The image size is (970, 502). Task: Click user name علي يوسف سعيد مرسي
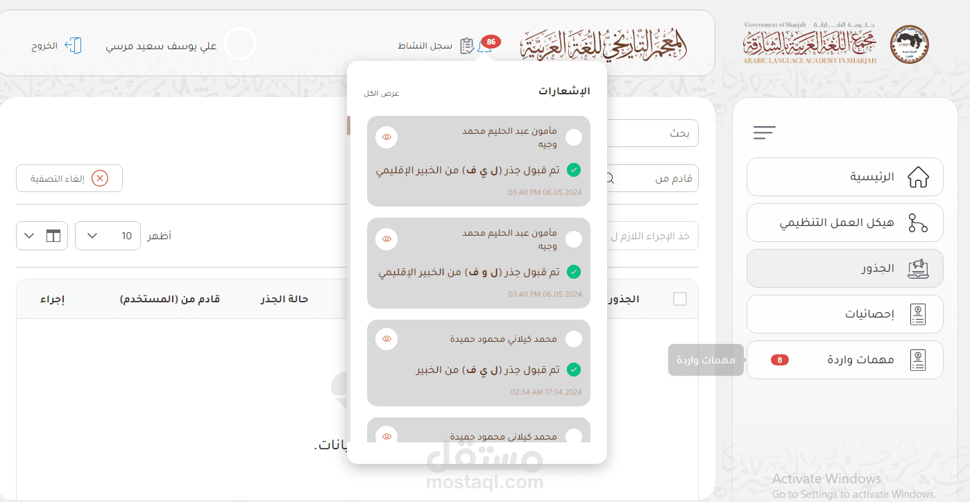coord(161,46)
